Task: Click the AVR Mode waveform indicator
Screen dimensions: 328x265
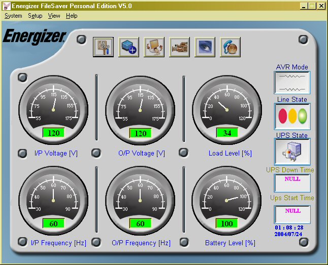Action: (292, 83)
